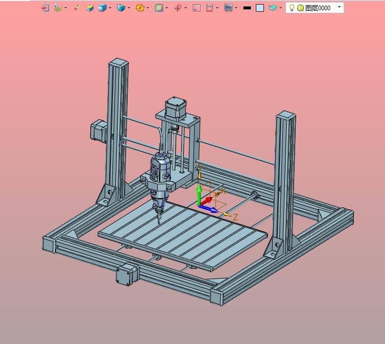The height and width of the screenshot is (344, 385).
Task: Click the red crosshair target icon
Action: (x=178, y=8)
